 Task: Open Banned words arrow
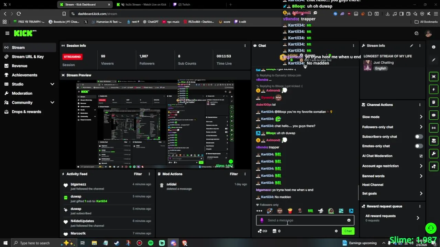421,176
